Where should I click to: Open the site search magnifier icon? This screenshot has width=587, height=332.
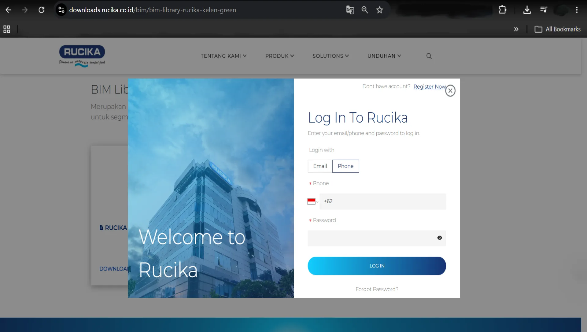tap(429, 56)
